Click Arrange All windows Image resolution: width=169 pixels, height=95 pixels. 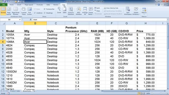(x=85, y=11)
